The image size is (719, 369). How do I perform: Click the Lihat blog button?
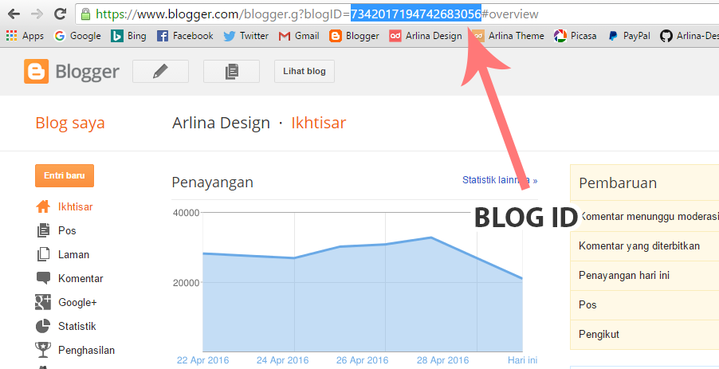(304, 72)
